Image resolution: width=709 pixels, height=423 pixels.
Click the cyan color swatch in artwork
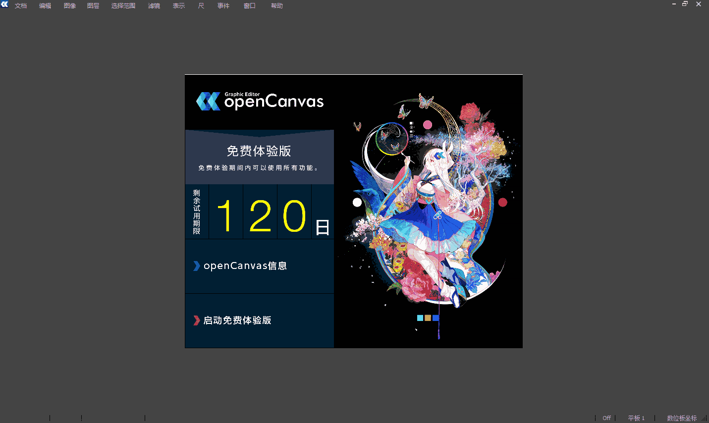[419, 317]
